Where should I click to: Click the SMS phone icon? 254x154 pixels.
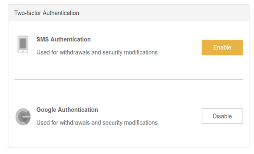[23, 44]
